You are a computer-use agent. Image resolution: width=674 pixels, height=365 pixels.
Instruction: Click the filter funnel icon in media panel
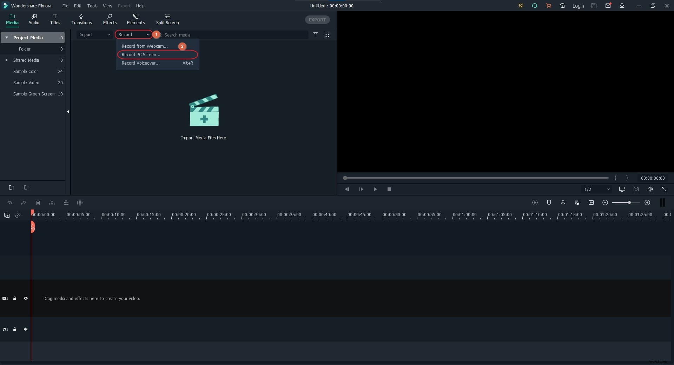(x=315, y=35)
